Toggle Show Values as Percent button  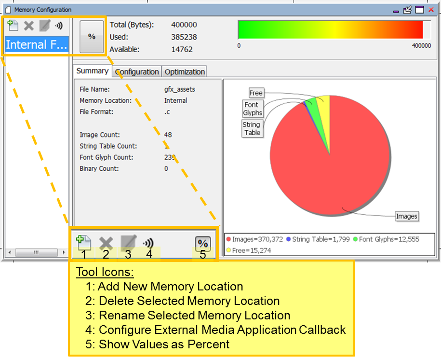coord(92,36)
